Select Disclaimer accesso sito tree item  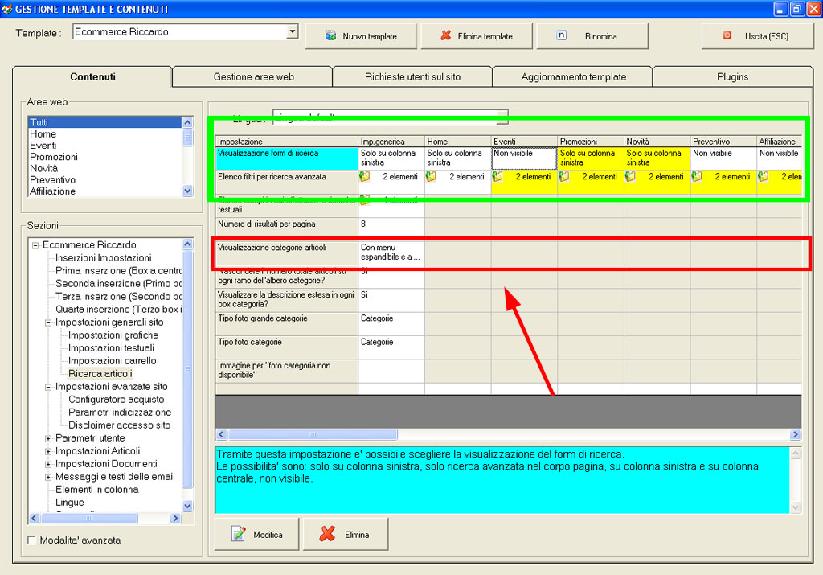[119, 425]
